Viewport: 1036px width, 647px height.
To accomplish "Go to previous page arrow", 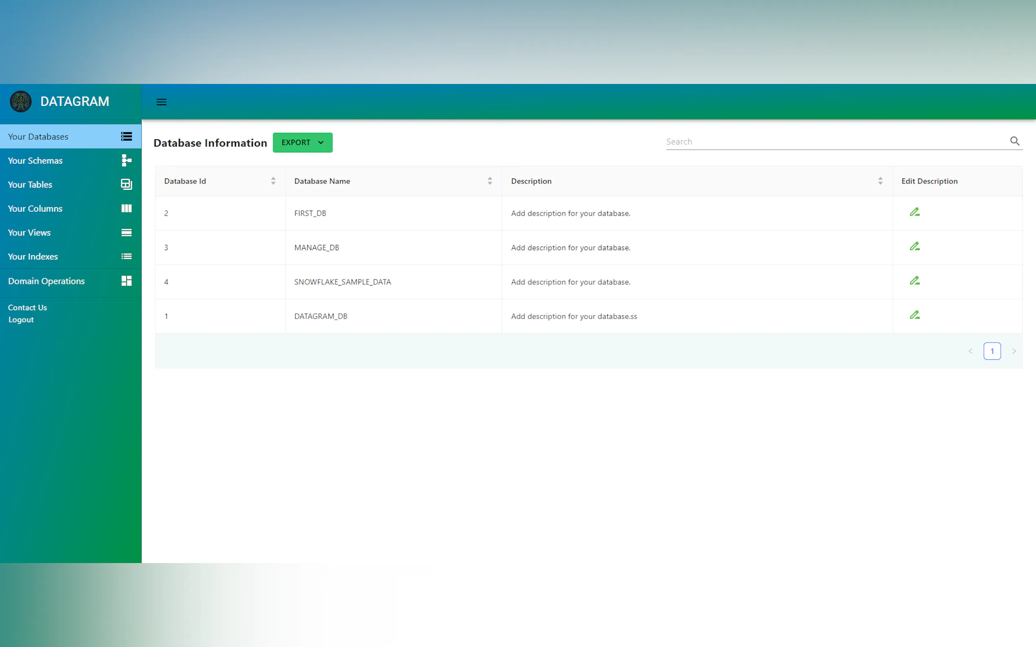I will [x=970, y=351].
